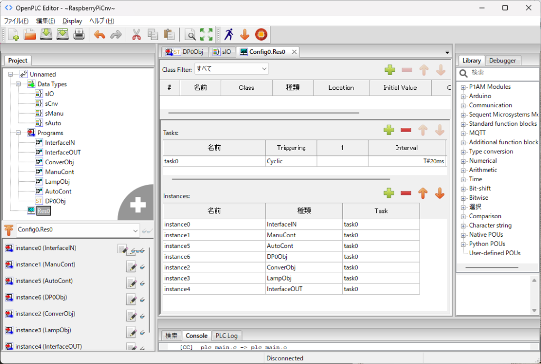This screenshot has height=364, width=541.
Task: Expand the Arduino library node
Action: 463,97
